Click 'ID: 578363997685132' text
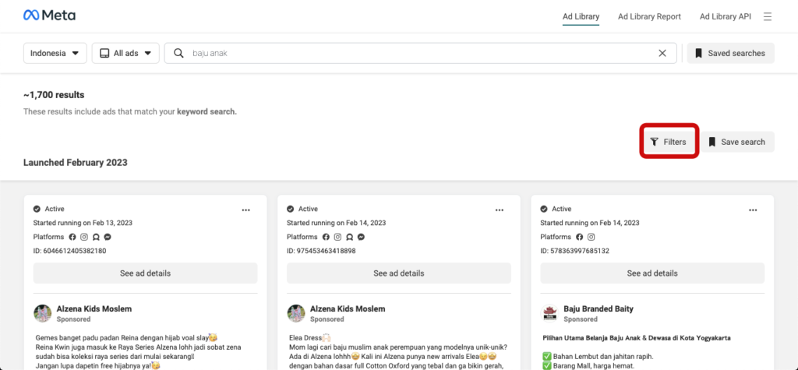Viewport: 798px width, 370px height. pyautogui.click(x=574, y=251)
